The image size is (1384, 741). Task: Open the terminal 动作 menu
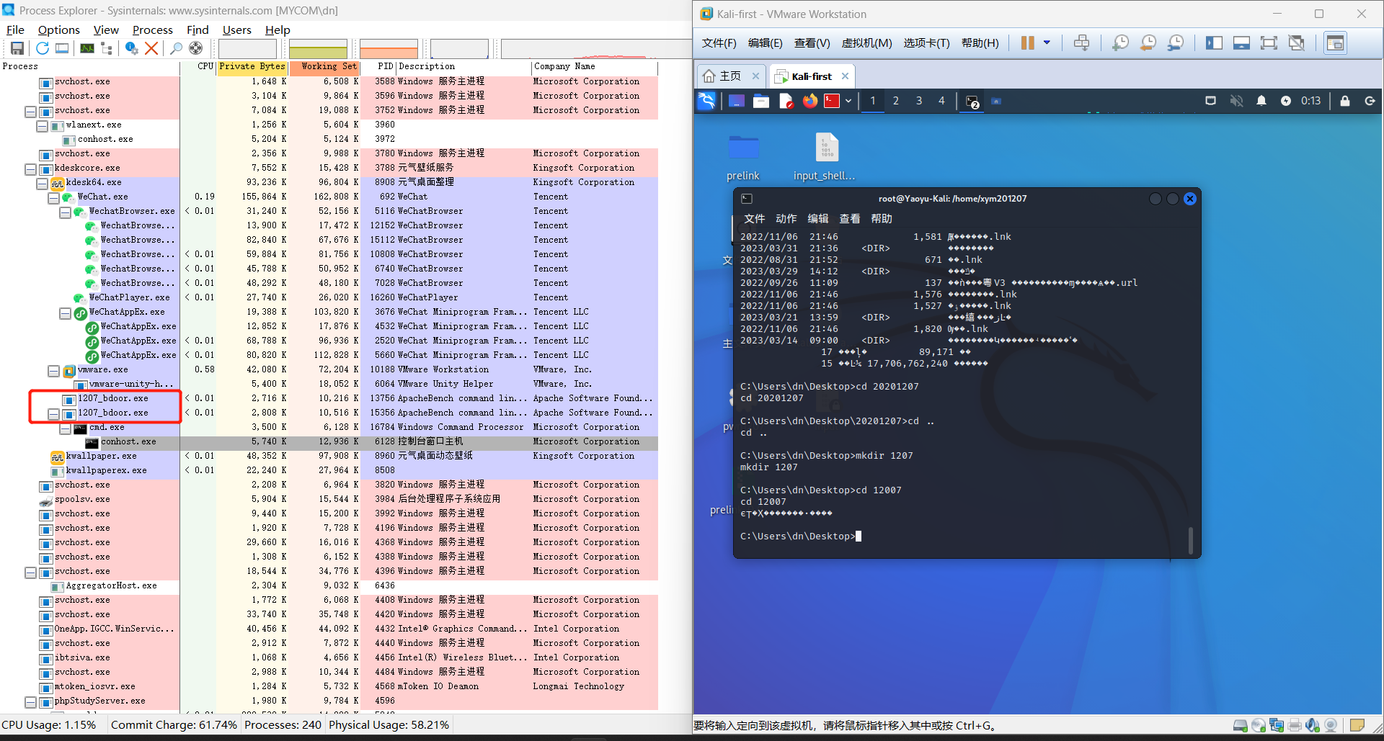(786, 218)
